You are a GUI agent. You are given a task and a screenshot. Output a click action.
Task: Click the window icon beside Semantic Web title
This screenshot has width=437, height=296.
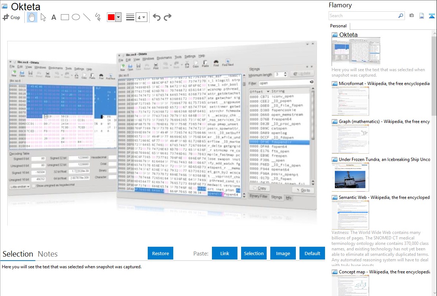334,197
